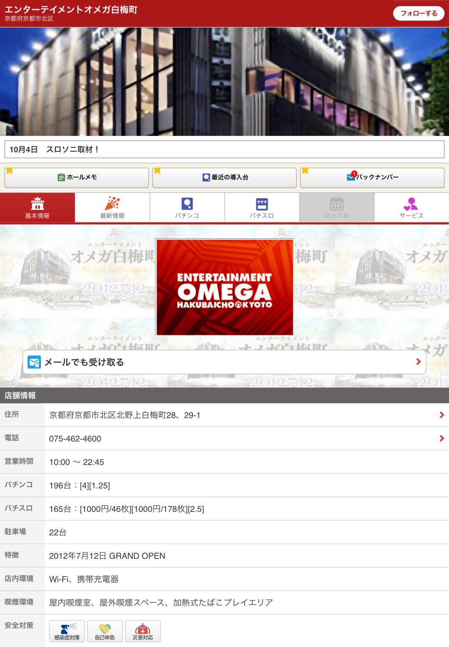Click envelope icon in メールでも受け取る row

pos(35,362)
